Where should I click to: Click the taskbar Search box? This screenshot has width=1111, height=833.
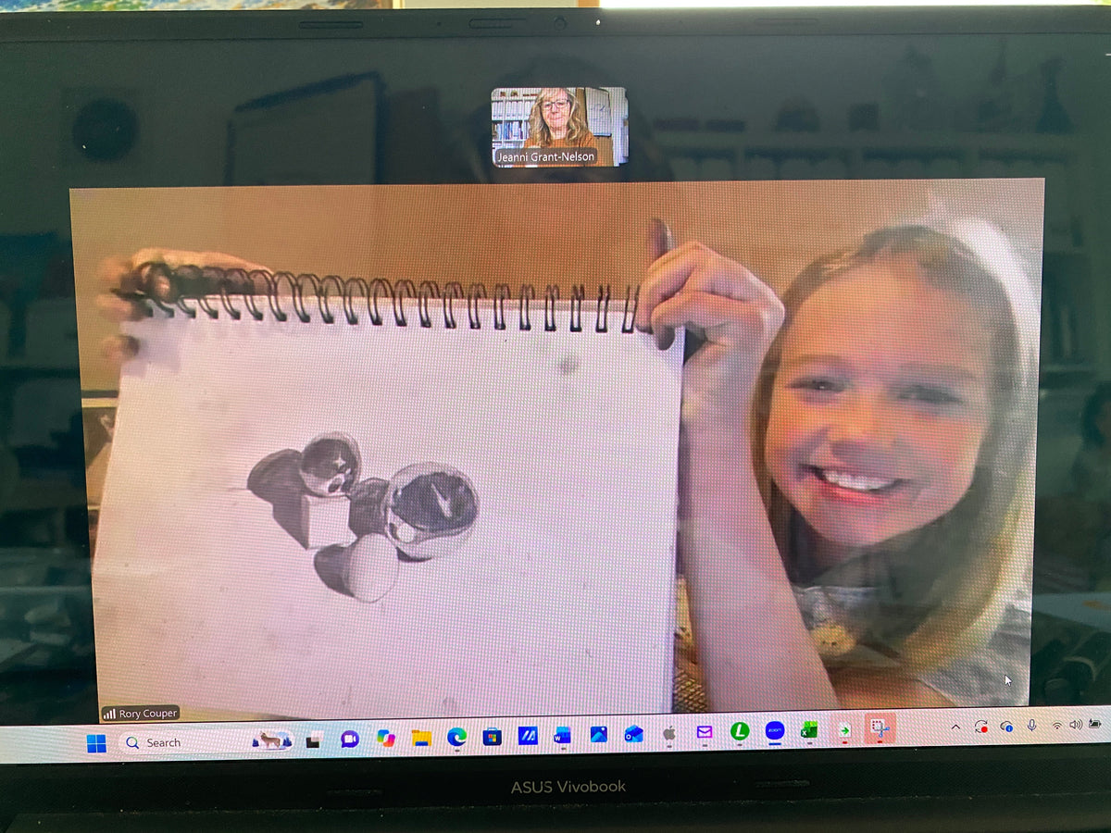click(x=207, y=741)
